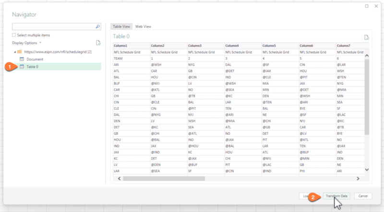Viewport: 384px width, 212px height.
Task: Click the refresh icon beside Display Options
Action: [98, 43]
